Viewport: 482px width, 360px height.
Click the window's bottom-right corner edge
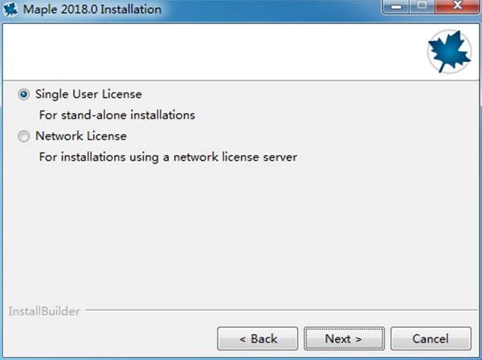pyautogui.click(x=479, y=357)
